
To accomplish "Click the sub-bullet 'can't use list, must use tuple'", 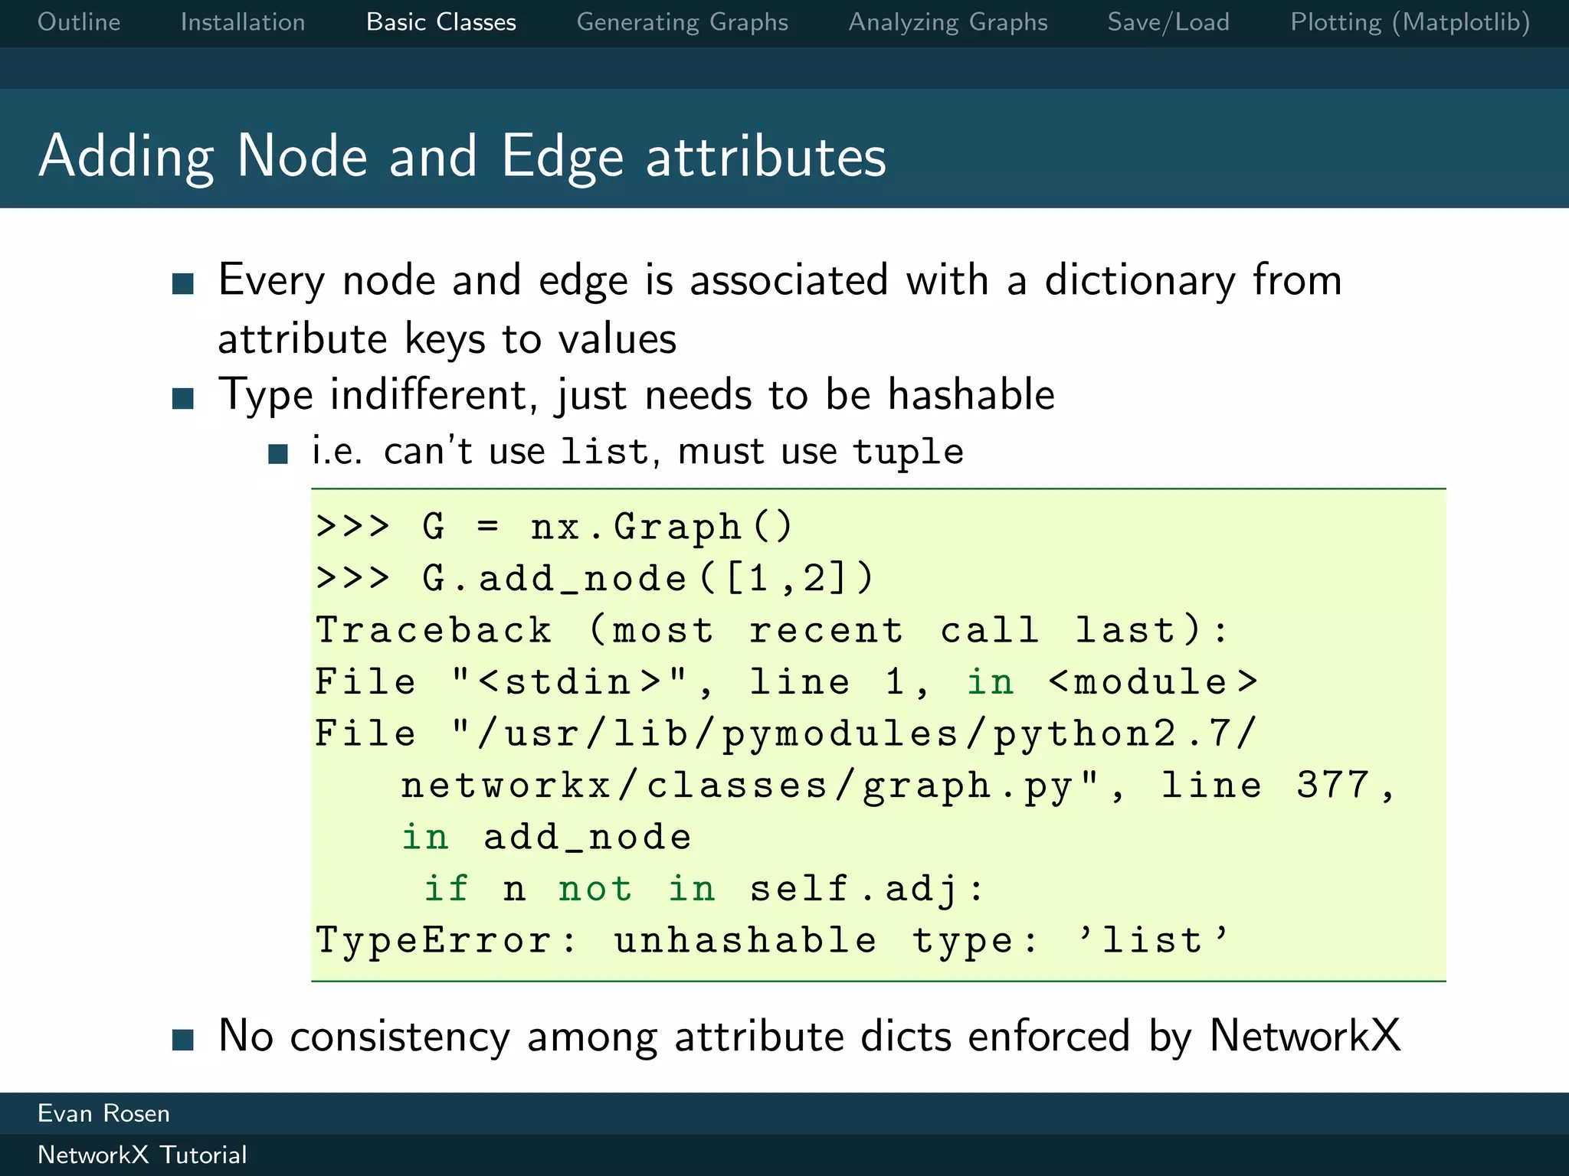I will pyautogui.click(x=637, y=451).
